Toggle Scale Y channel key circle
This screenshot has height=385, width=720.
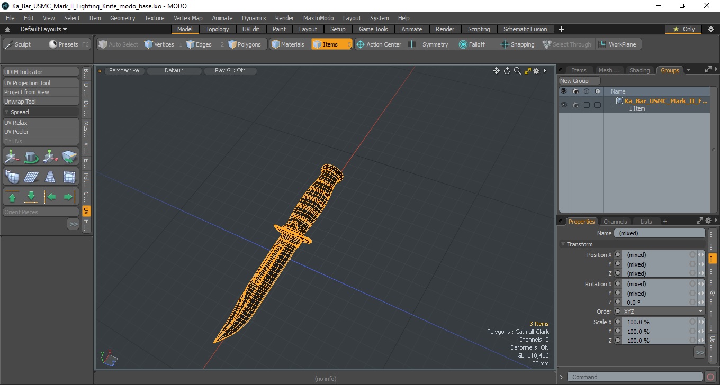pos(618,332)
